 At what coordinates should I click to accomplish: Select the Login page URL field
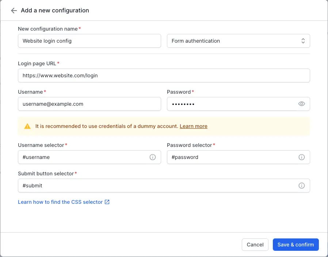164,75
